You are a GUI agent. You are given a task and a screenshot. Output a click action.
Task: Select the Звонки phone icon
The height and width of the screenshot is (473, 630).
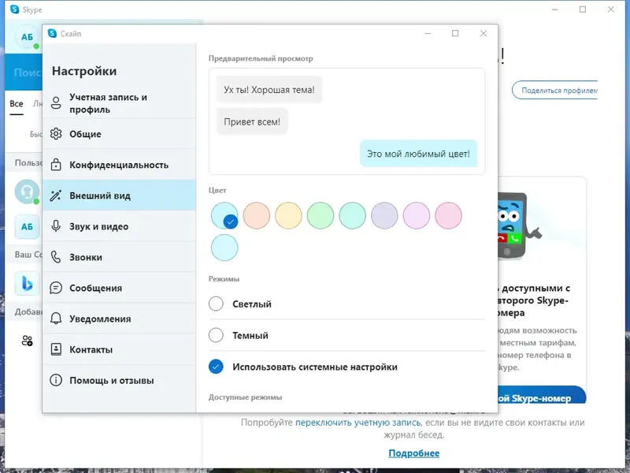click(55, 256)
